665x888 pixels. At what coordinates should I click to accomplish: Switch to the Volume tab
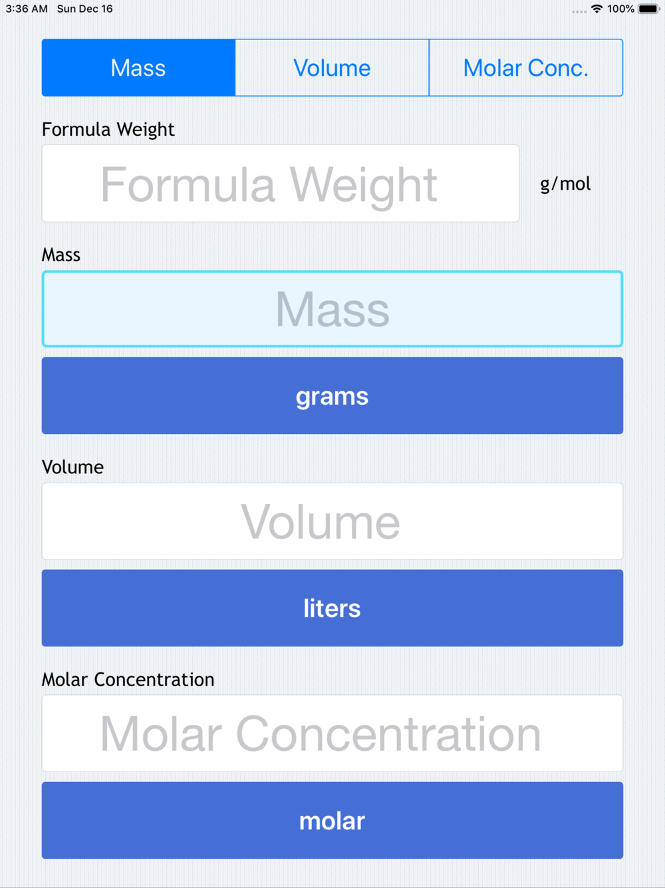point(332,68)
